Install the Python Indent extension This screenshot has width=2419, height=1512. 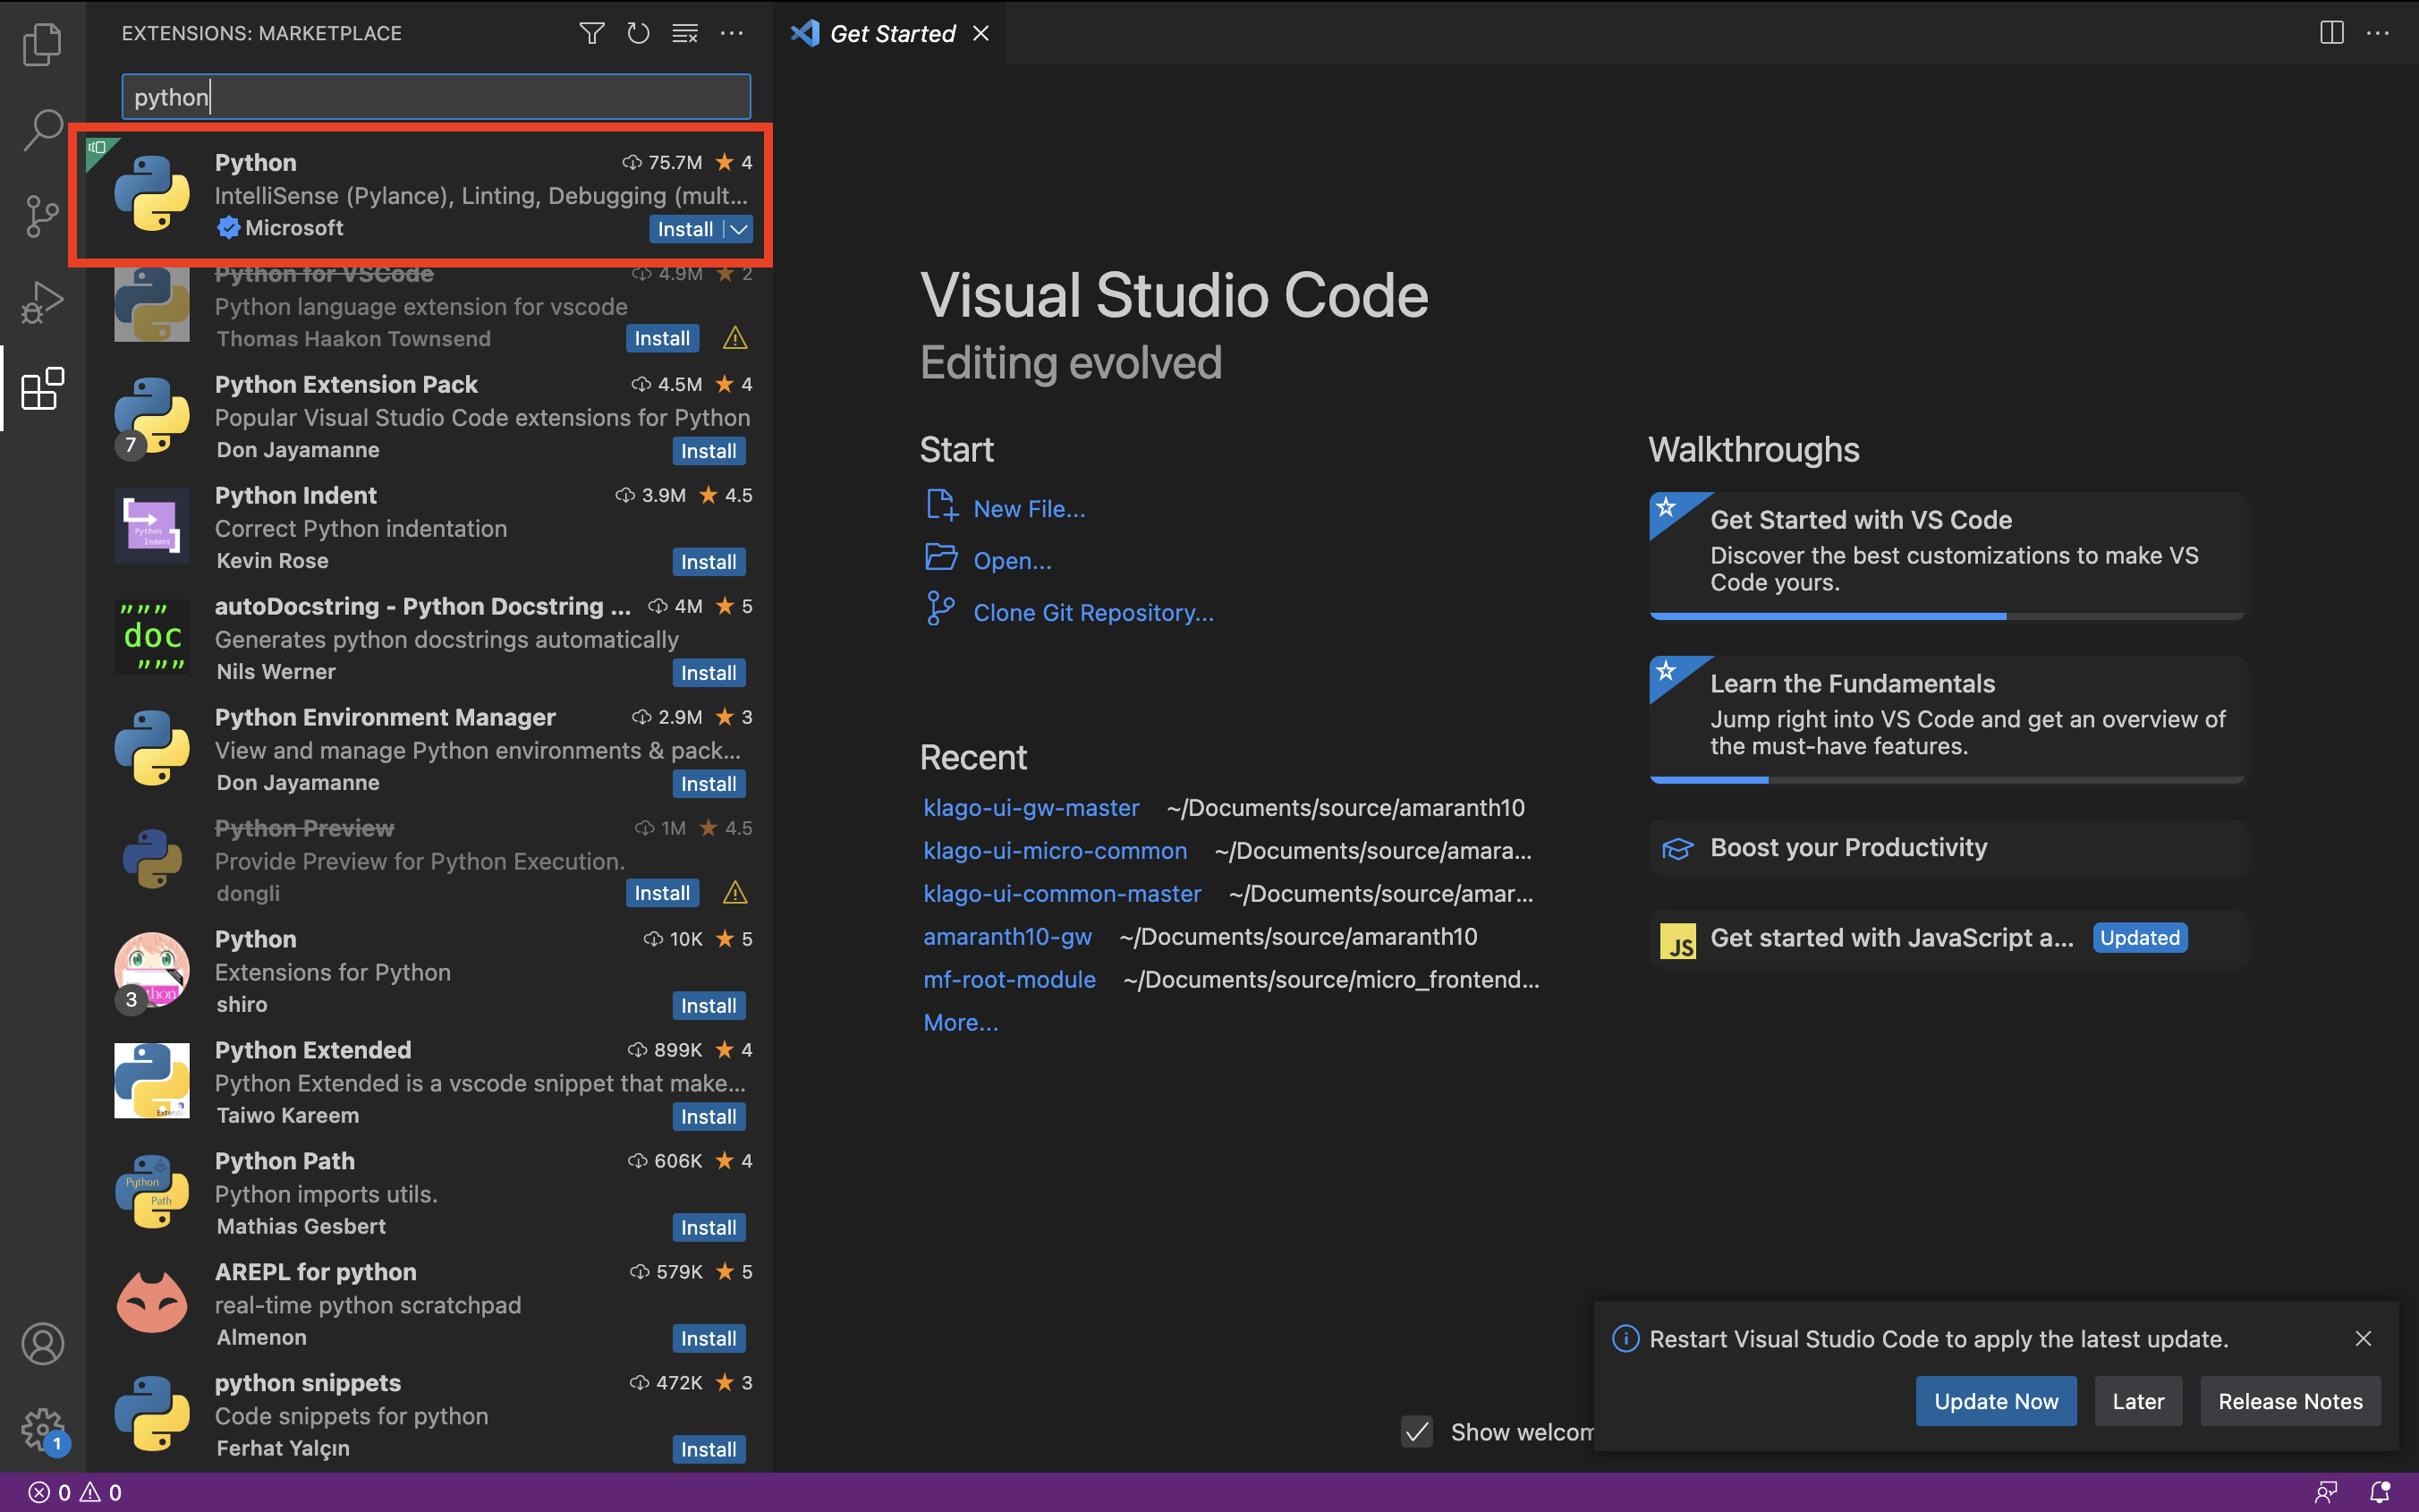[709, 562]
